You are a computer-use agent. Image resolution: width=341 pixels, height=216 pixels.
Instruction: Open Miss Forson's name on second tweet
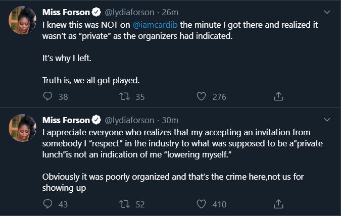point(66,120)
